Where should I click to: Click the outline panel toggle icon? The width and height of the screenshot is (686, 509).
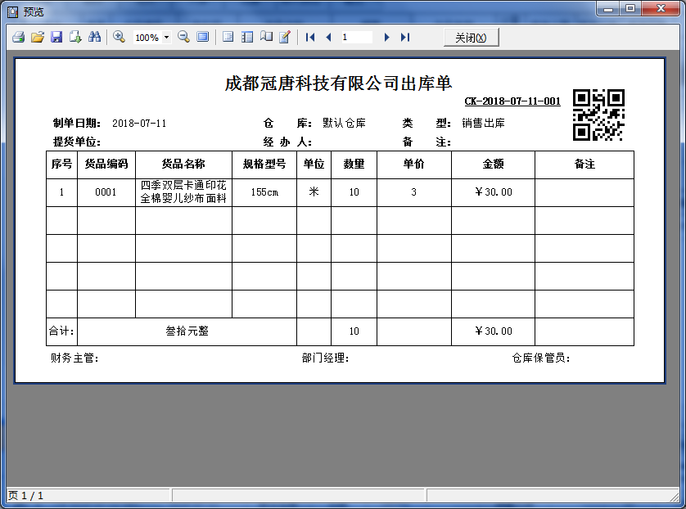point(228,37)
